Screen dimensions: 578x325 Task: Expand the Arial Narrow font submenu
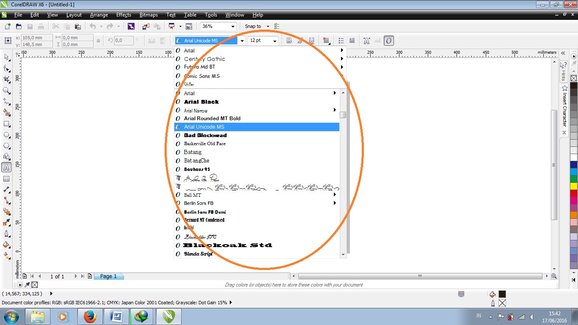click(x=335, y=110)
